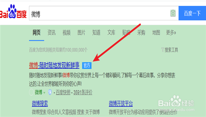The image size is (206, 117).
Task: Click the snippet 微博搜索 综合找人文章视频
Action: [x=66, y=112]
